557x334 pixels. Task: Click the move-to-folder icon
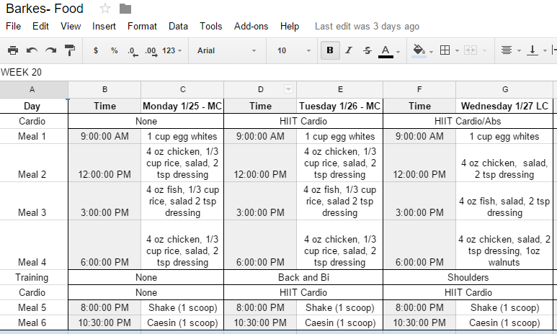[125, 9]
